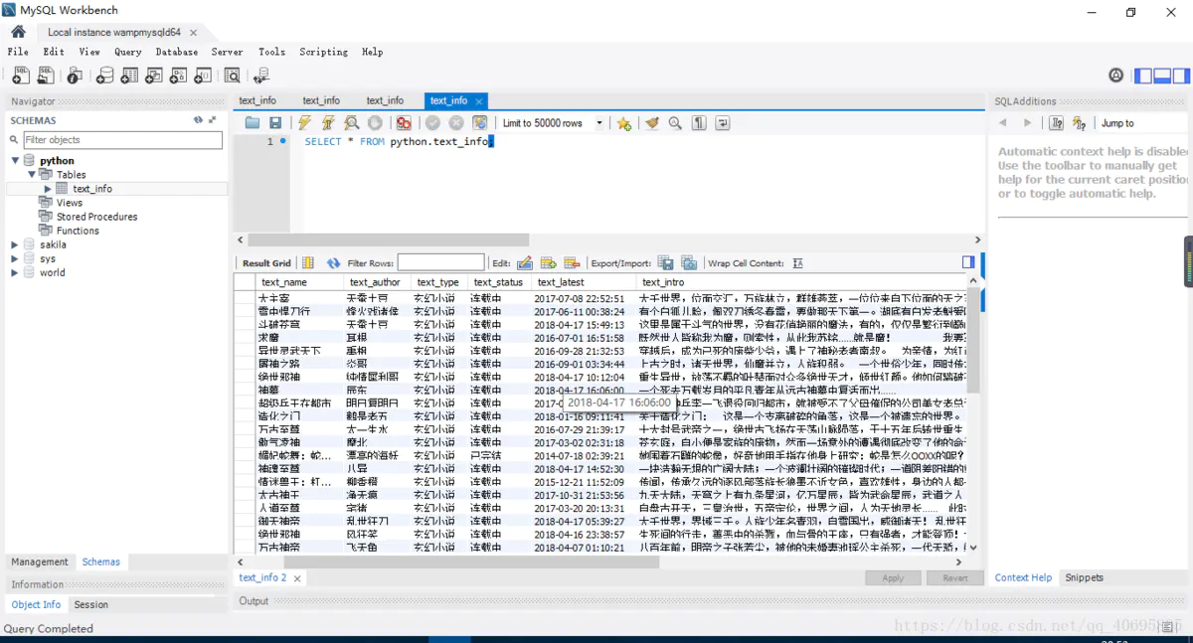Create a new stored procedure icon
Screen dimensions: 1193x643
pyautogui.click(x=179, y=76)
